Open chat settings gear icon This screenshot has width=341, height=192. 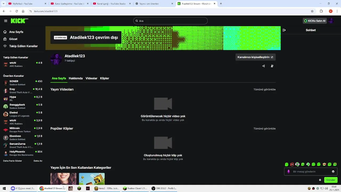click(x=320, y=180)
